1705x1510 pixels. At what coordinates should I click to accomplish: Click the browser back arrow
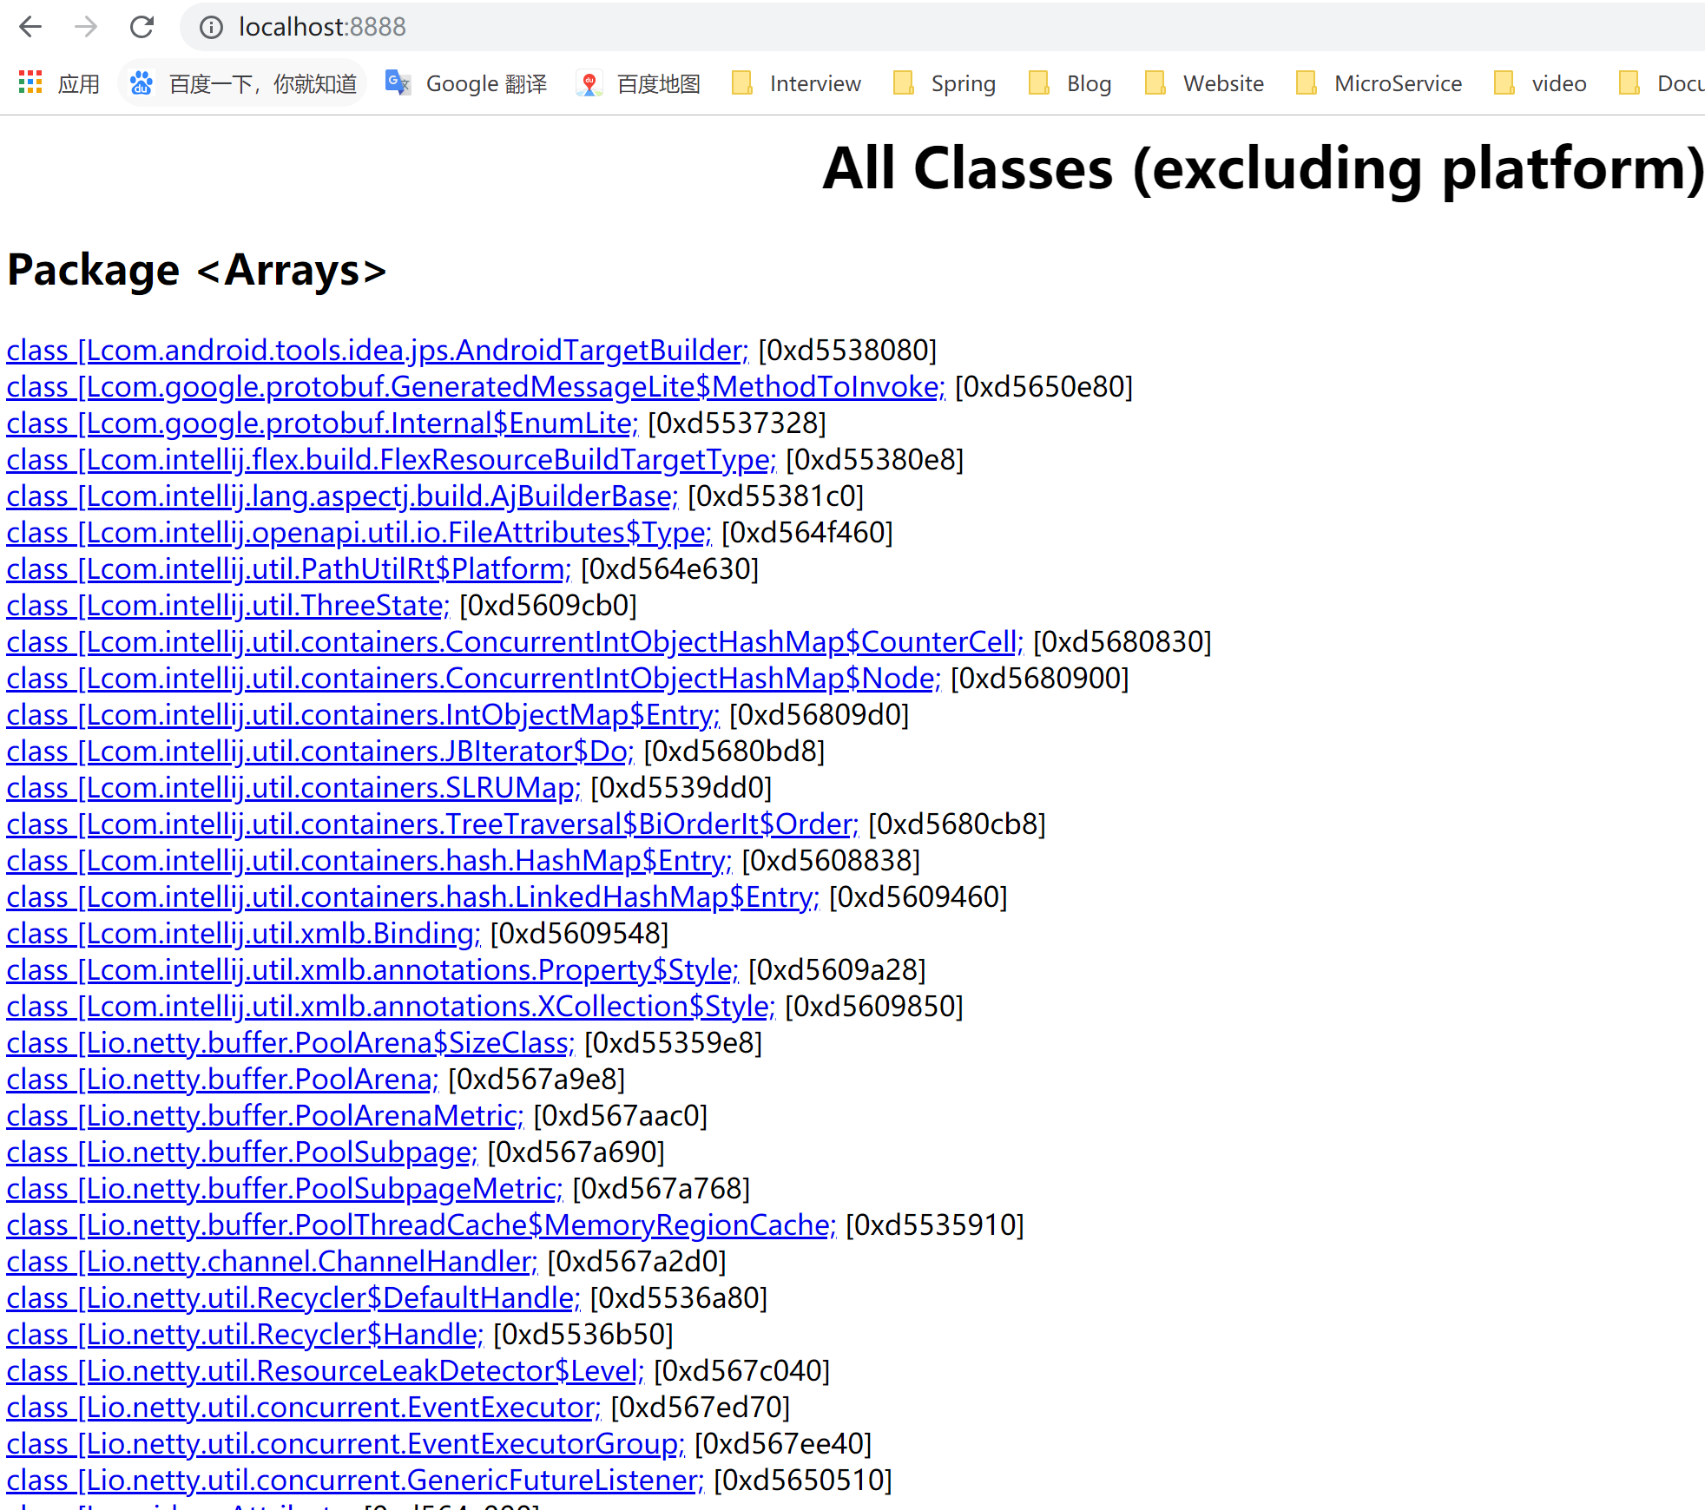(30, 27)
